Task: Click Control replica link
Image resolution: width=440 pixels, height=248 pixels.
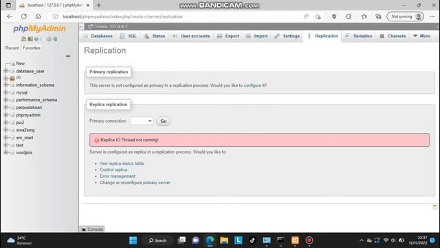Action: click(113, 169)
